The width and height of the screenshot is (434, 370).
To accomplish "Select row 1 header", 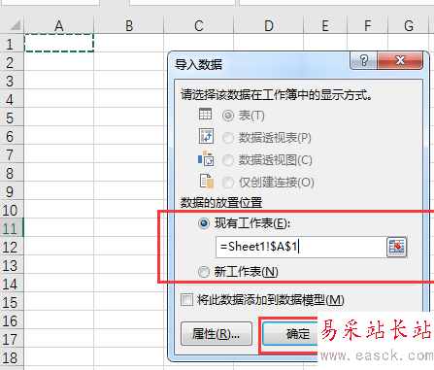I will pos(12,43).
